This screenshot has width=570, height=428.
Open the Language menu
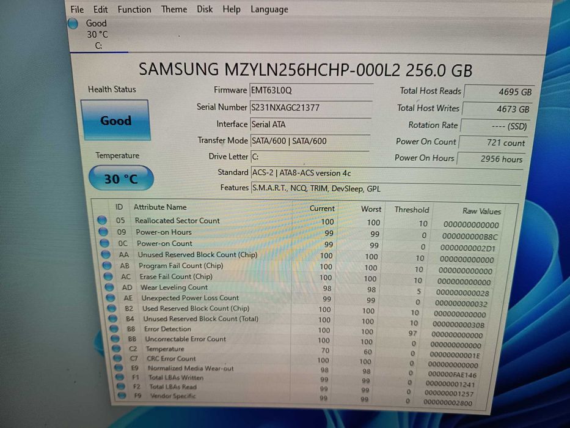[x=269, y=9]
